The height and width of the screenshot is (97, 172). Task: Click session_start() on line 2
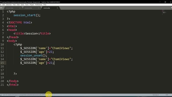point(27,15)
